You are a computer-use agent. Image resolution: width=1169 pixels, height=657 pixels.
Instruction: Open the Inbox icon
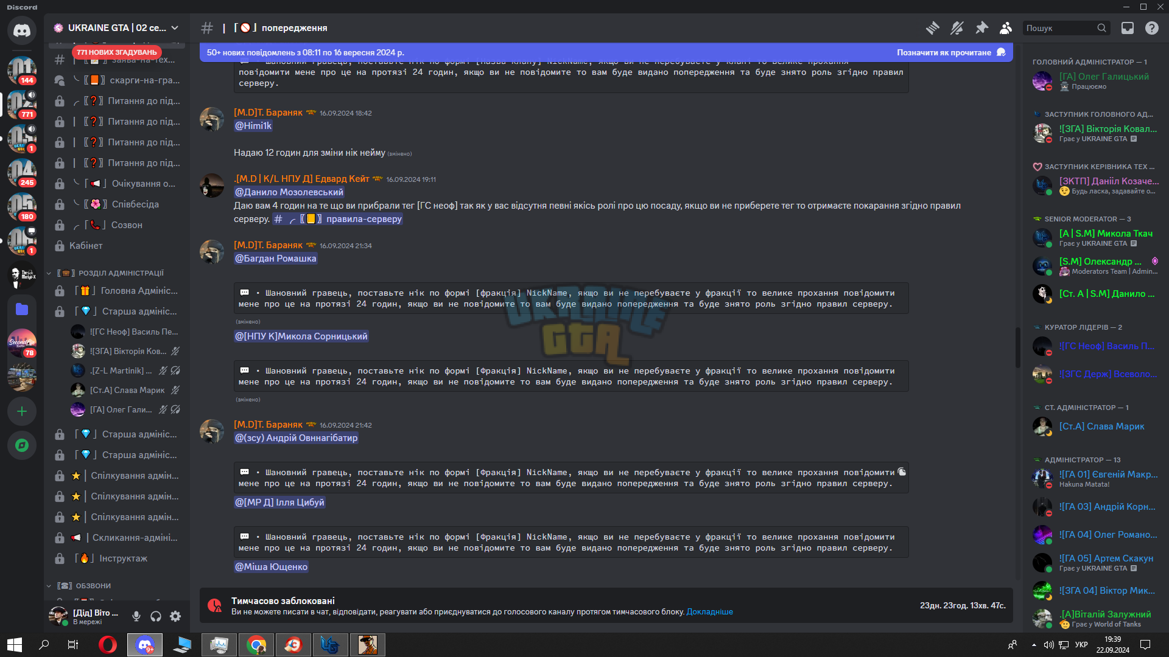click(x=1128, y=28)
